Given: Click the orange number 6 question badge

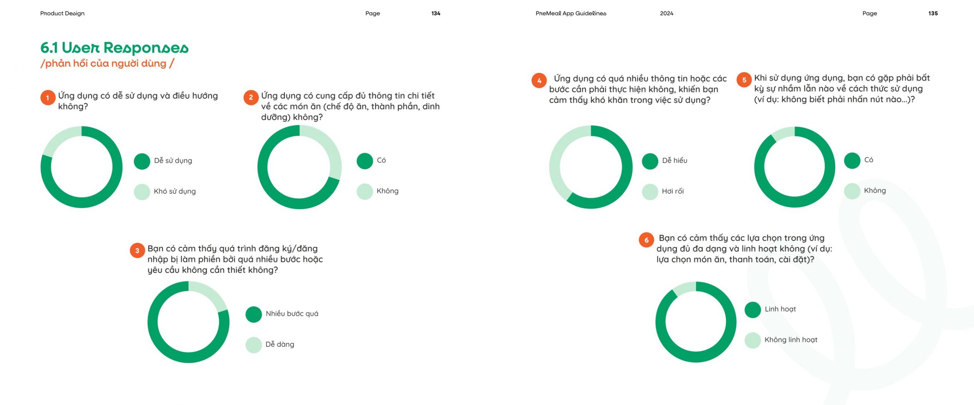Looking at the screenshot, I should point(646,240).
